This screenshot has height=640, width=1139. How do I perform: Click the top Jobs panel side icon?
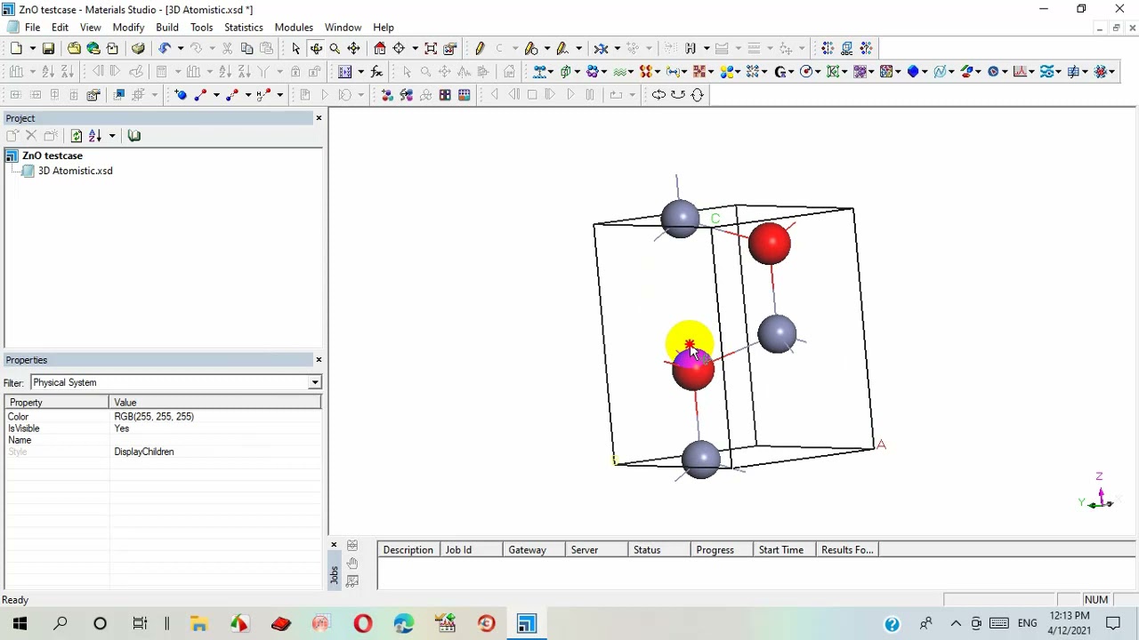[x=352, y=546]
